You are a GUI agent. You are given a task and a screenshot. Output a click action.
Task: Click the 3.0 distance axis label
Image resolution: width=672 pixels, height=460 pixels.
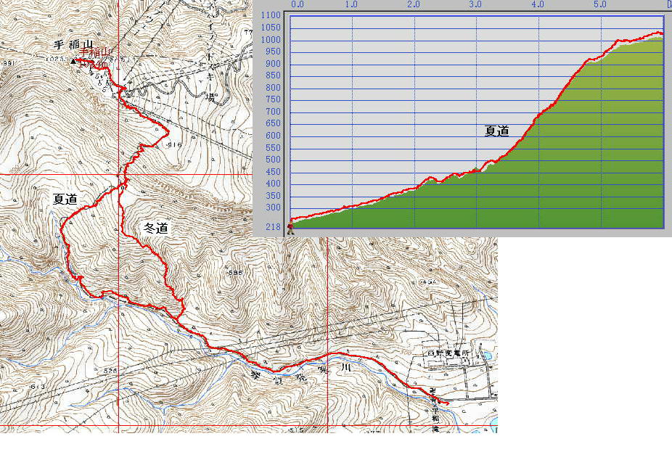[x=476, y=4]
